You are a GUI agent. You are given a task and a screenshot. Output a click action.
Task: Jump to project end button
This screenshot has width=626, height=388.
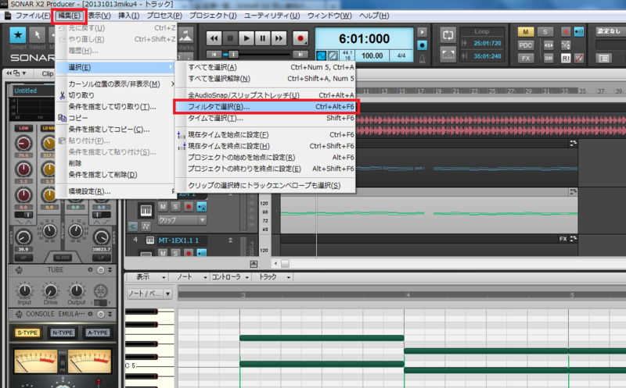coord(300,55)
